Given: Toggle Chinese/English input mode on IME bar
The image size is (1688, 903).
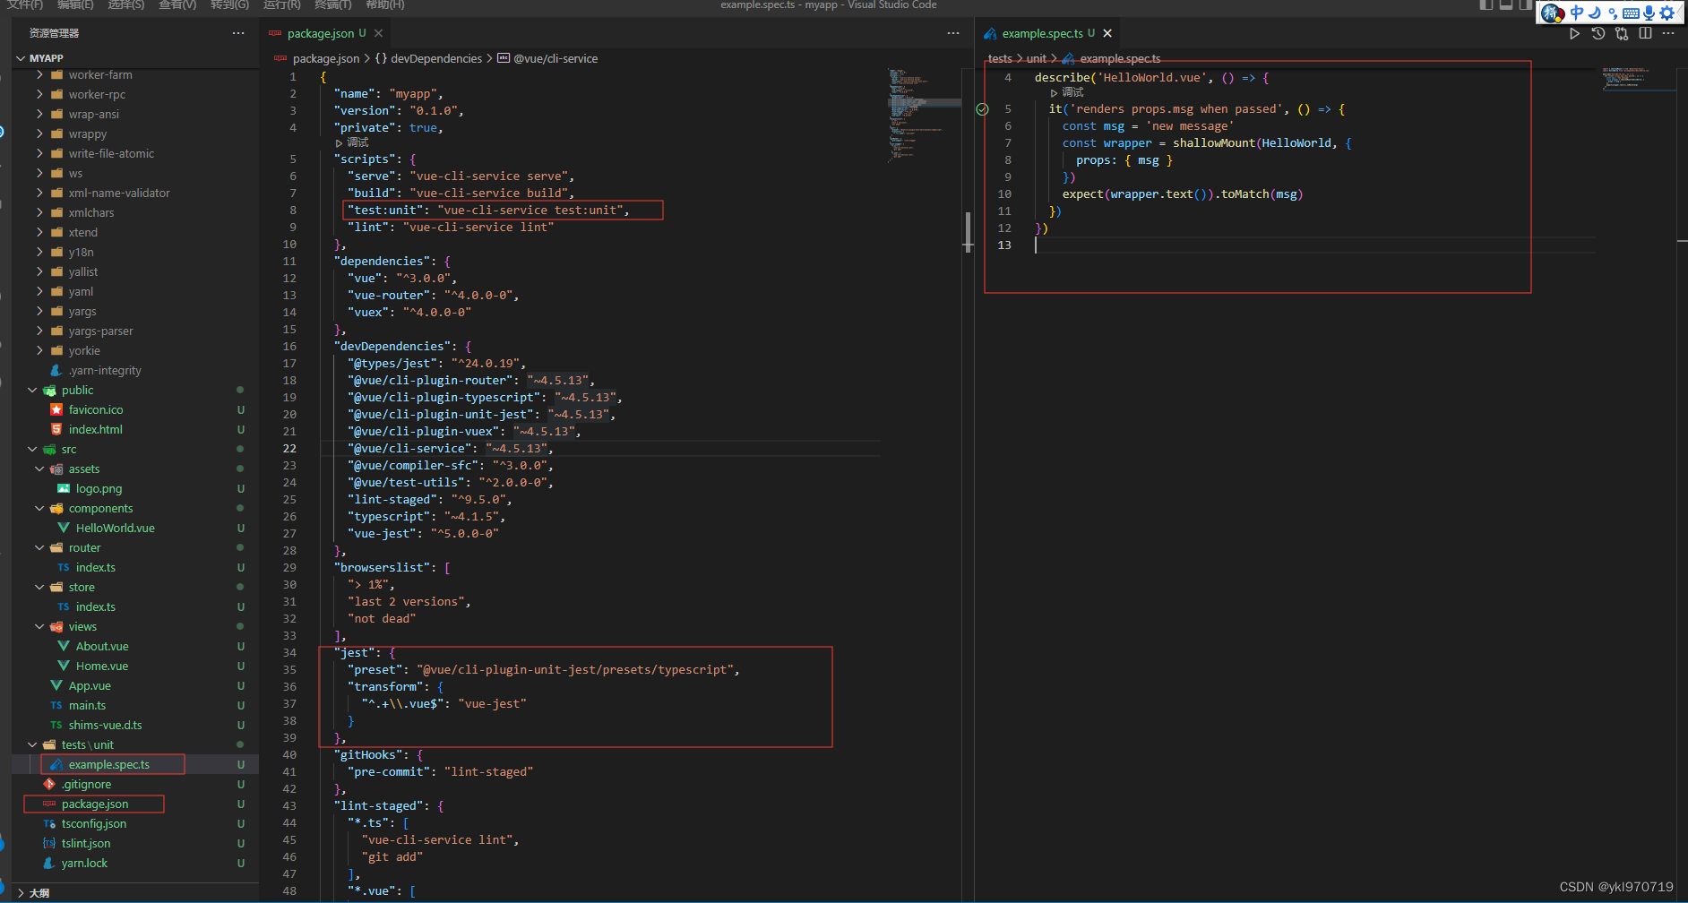Looking at the screenshot, I should [x=1577, y=13].
